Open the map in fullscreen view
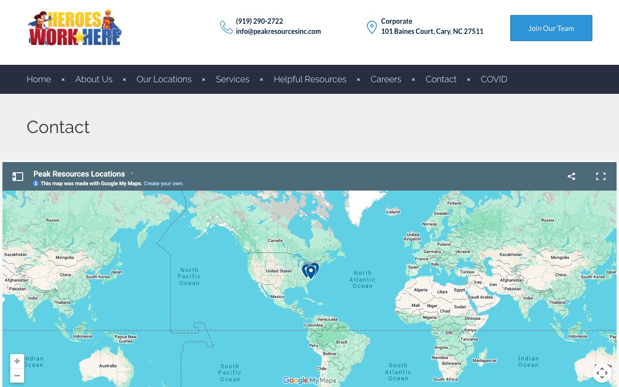Viewport: 619px width, 387px height. tap(601, 177)
